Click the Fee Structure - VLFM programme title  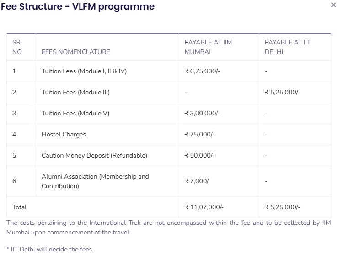[77, 6]
